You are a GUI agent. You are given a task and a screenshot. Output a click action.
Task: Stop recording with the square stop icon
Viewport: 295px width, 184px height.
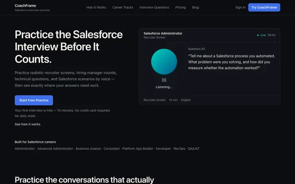click(x=164, y=80)
